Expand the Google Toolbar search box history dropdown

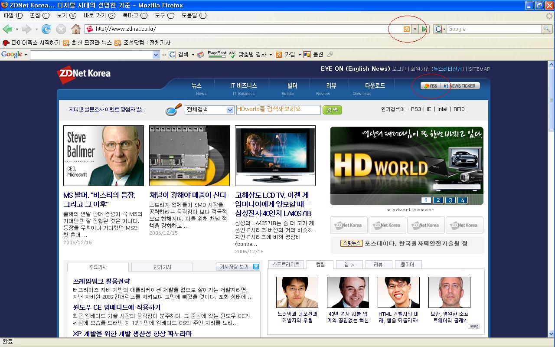point(156,55)
